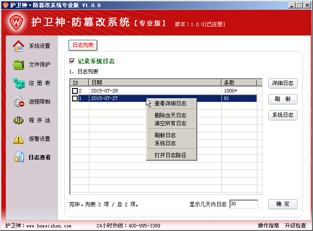Click the 24小时热线 400-995-3389 text

click(128, 226)
